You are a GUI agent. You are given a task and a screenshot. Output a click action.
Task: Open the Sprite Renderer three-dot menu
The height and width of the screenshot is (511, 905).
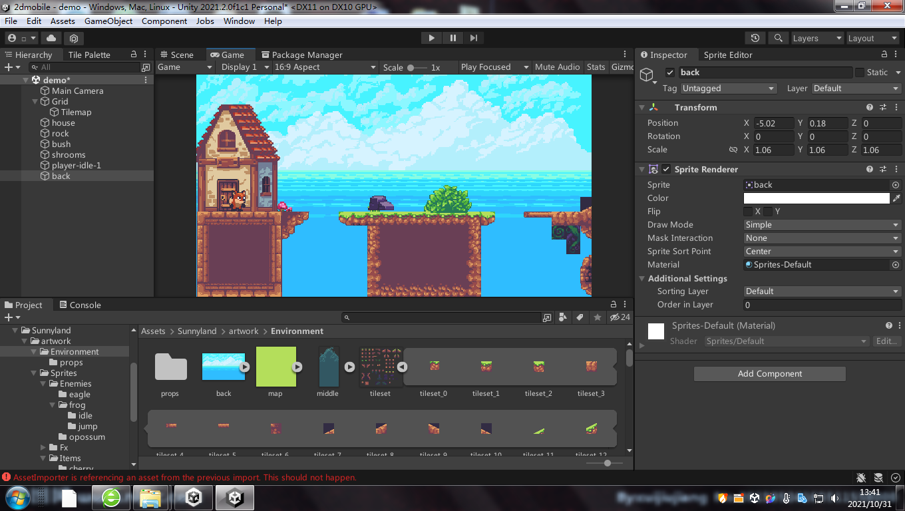tap(896, 169)
